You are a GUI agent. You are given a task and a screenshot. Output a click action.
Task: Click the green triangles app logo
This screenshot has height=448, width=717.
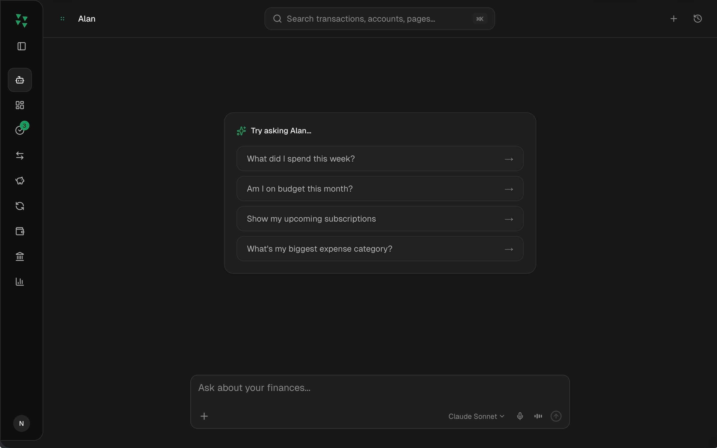pos(21,20)
